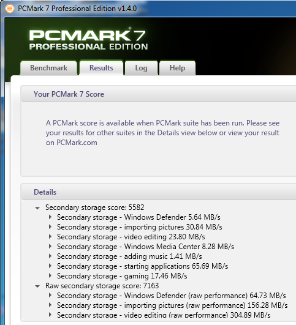
Task: Expand video editing 23.80 MB/s entry
Action: [50, 236]
